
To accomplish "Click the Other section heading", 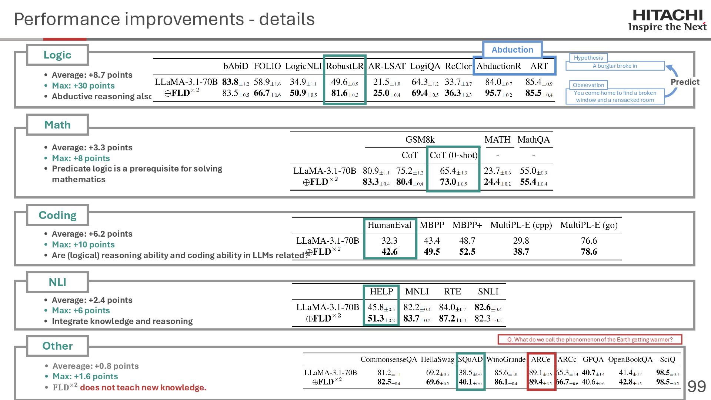I will click(x=57, y=346).
